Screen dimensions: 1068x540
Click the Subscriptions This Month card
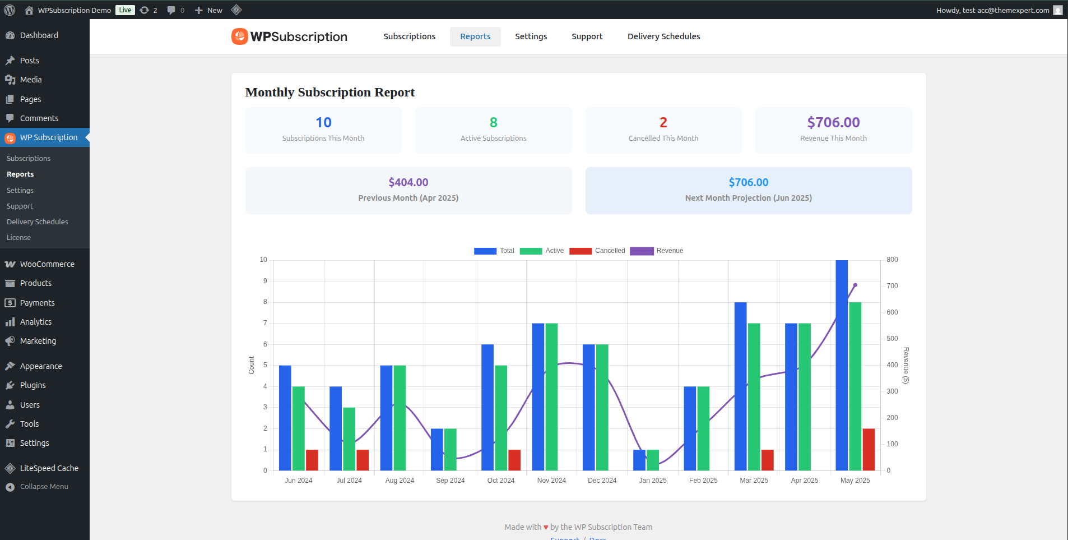323,130
